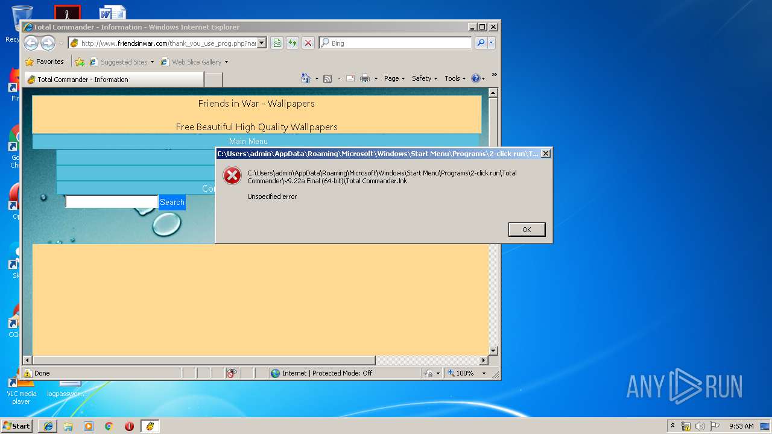The image size is (772, 434).
Task: Click the warning icon beside Done
Action: tap(28, 373)
